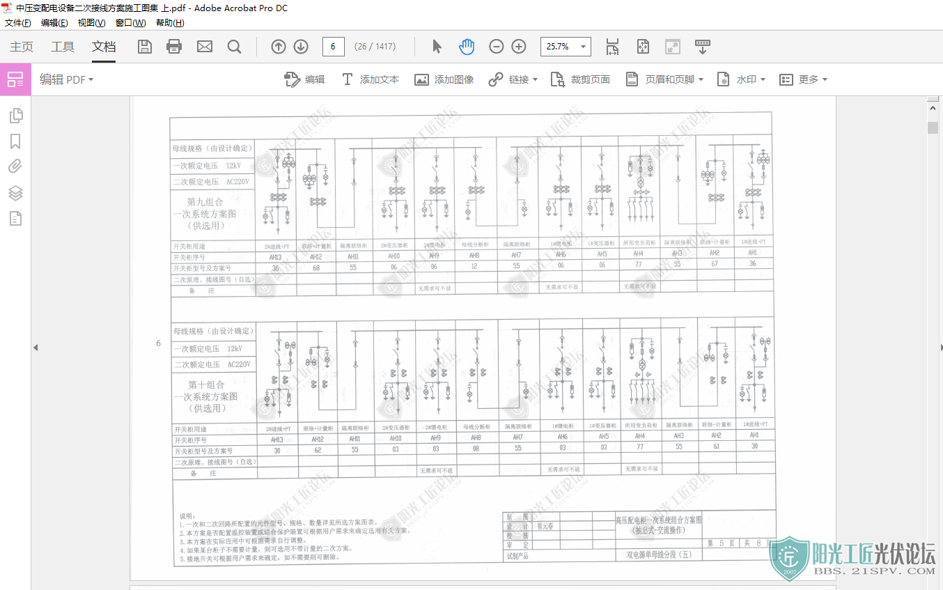This screenshot has width=943, height=590.
Task: Open the bottom sidebar document panel
Action: 15,219
